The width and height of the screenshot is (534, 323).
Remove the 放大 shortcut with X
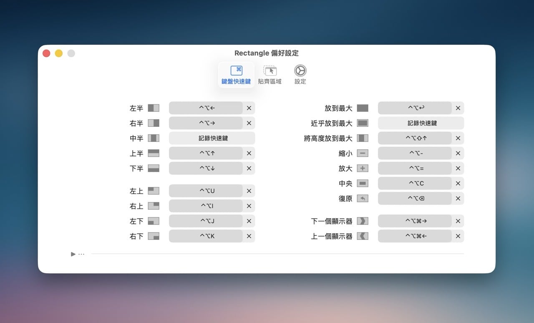pos(458,169)
